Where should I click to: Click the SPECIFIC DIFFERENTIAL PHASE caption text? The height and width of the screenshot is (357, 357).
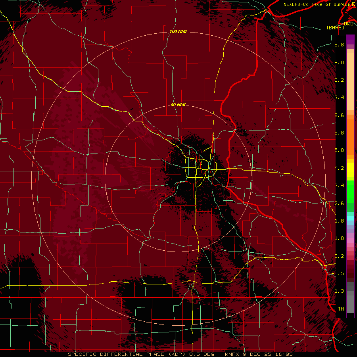tap(116, 354)
